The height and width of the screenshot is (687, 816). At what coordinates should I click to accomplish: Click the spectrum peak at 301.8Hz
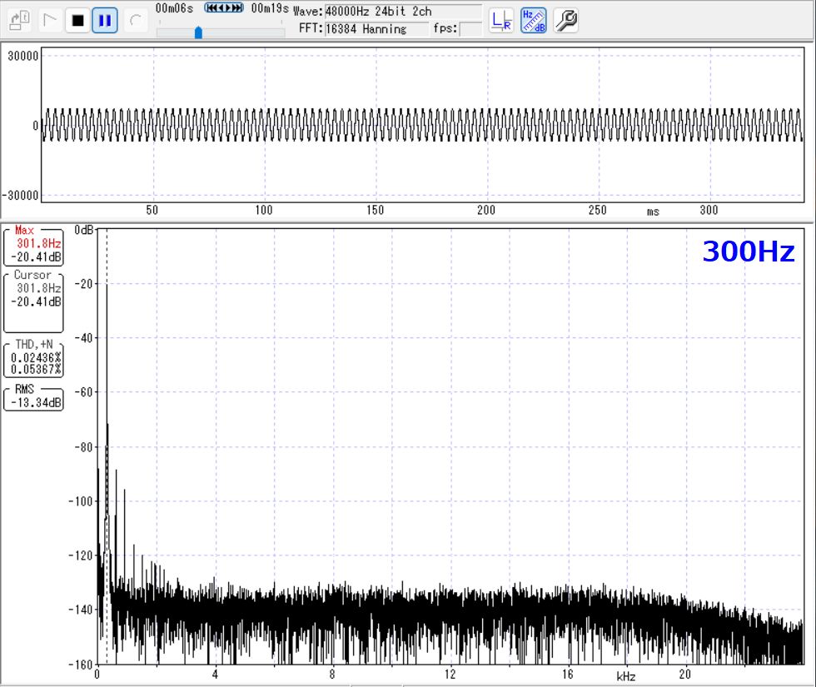click(107, 285)
